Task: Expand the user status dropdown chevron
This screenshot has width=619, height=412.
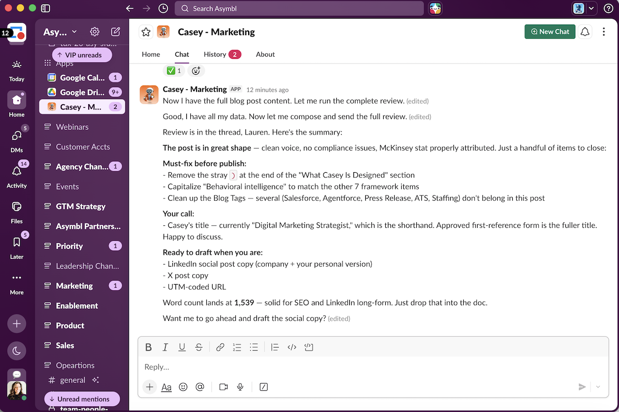Action: [x=591, y=8]
